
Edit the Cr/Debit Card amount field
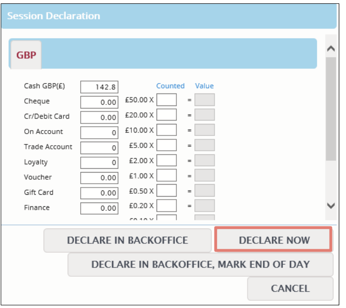(99, 117)
